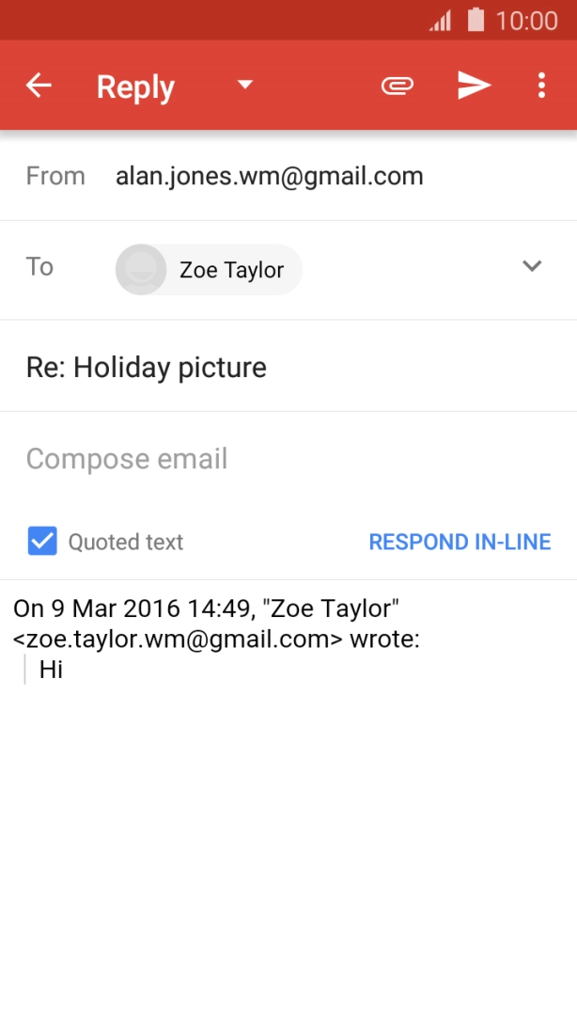577x1027 pixels.
Task: Tap RESPOND IN-LINE
Action: pyautogui.click(x=460, y=541)
